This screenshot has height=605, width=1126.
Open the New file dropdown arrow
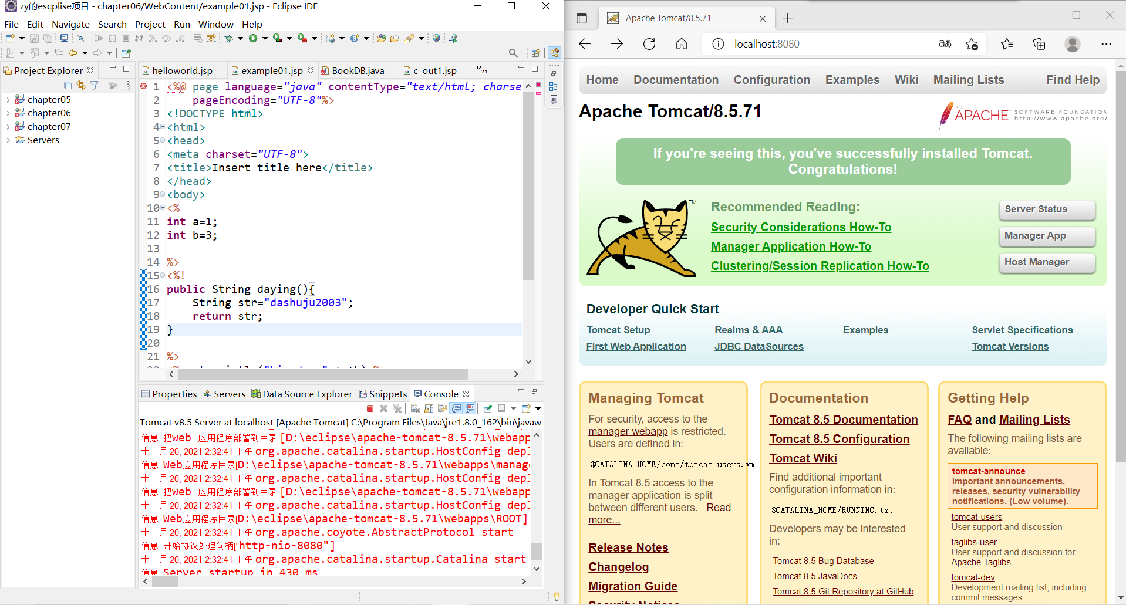[x=22, y=39]
